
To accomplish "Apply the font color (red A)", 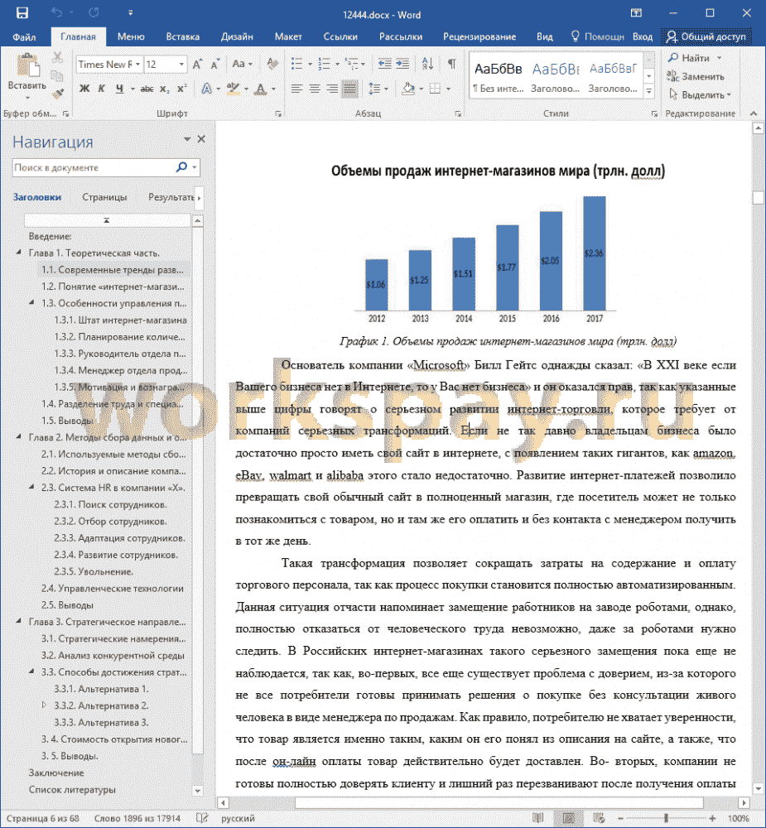I will [260, 89].
